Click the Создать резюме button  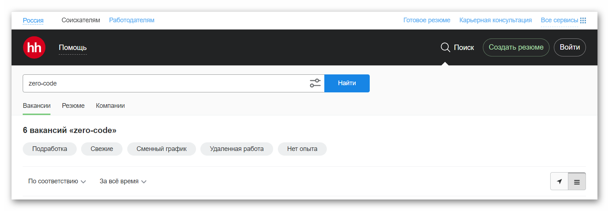click(516, 47)
